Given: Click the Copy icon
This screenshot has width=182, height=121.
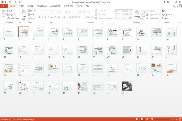Looking at the screenshot, I should point(8,15).
